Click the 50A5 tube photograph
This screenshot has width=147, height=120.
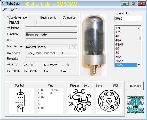tap(94, 45)
